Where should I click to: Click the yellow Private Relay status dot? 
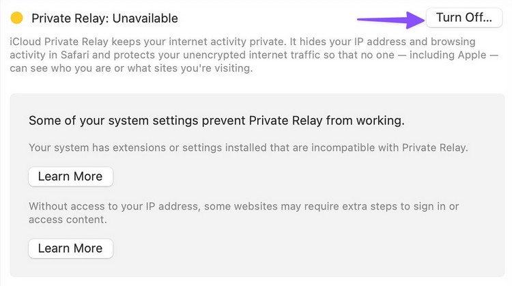pyautogui.click(x=18, y=18)
